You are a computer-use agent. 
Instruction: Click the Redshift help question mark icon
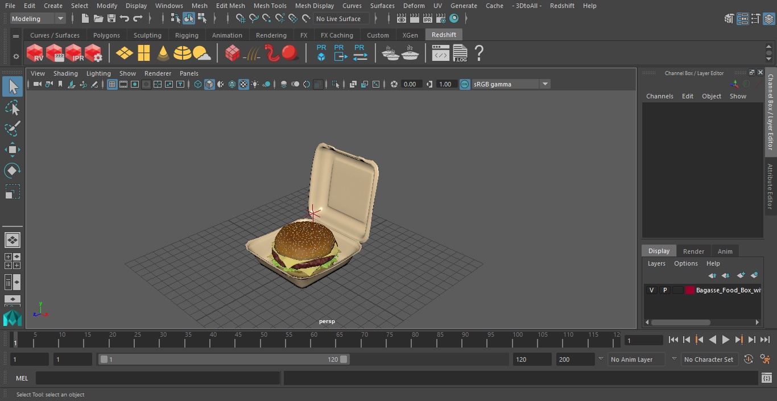[x=479, y=53]
